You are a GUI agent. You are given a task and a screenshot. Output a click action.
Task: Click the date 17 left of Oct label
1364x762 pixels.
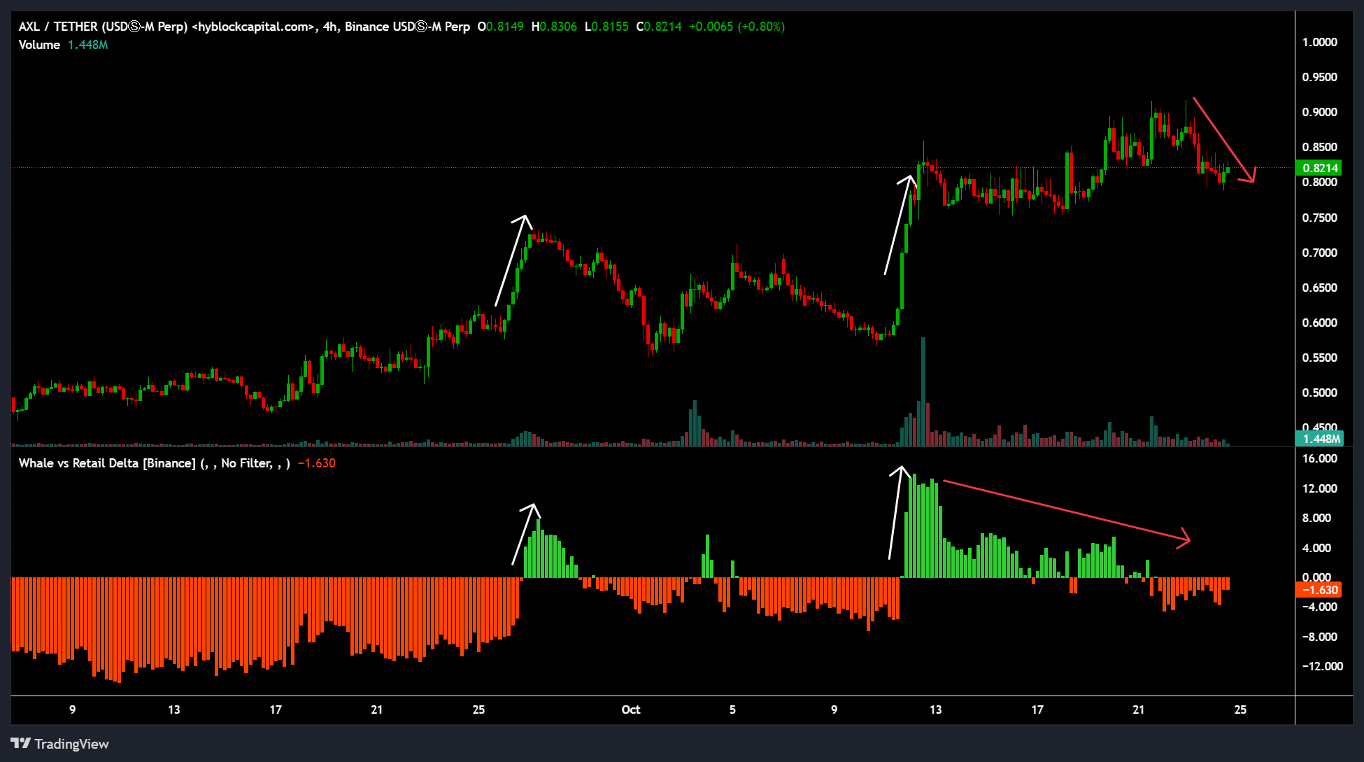(276, 710)
